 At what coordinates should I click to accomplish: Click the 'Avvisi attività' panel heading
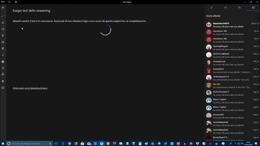(213, 16)
